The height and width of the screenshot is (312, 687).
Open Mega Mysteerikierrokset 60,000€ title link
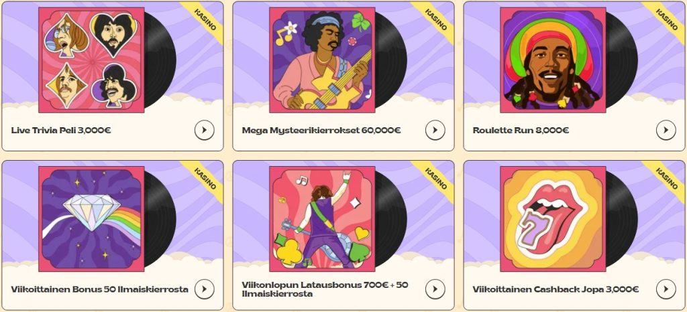pos(321,130)
